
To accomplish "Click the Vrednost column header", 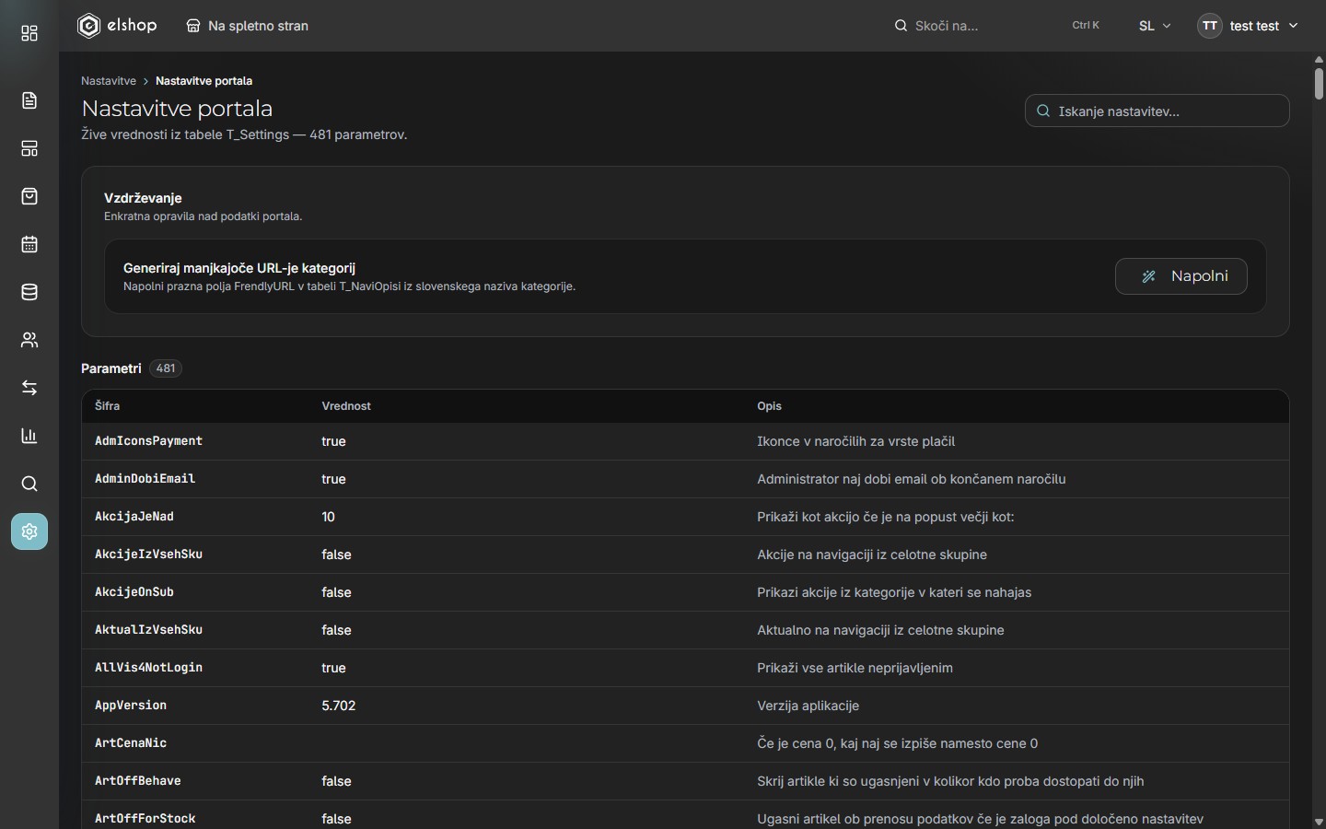I will [x=346, y=406].
